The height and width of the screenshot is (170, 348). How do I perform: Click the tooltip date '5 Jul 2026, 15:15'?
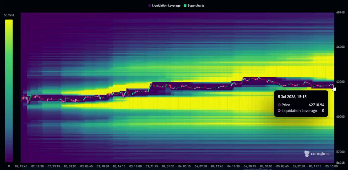pos(293,97)
